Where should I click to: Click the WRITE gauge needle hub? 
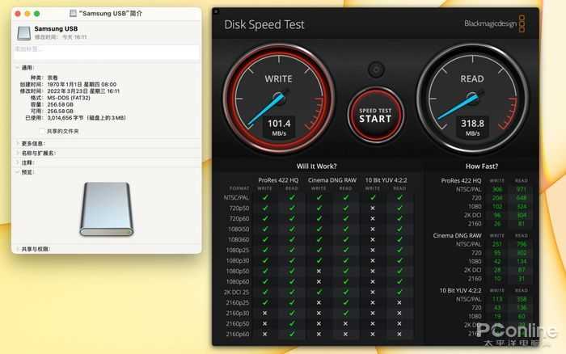279,98
